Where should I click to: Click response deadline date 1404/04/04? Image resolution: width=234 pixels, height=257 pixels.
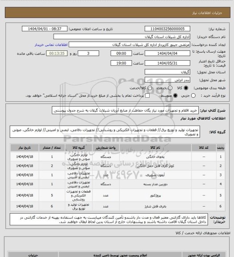coord(167,54)
